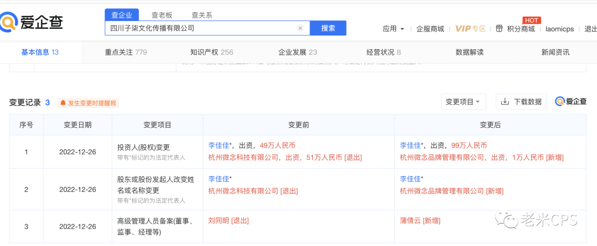Click 杭州微念品牌管理有限公司，出资，1万人民币 [新增] entry

(x=481, y=157)
